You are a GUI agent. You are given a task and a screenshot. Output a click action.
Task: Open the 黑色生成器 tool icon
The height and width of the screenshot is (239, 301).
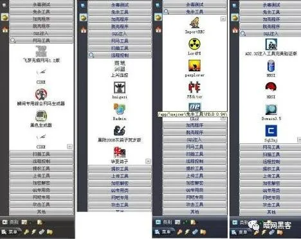[x=41, y=116]
